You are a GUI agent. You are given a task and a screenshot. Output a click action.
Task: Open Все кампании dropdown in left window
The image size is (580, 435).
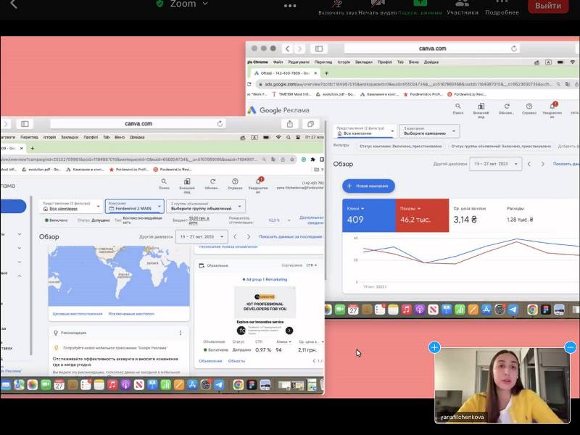point(71,207)
